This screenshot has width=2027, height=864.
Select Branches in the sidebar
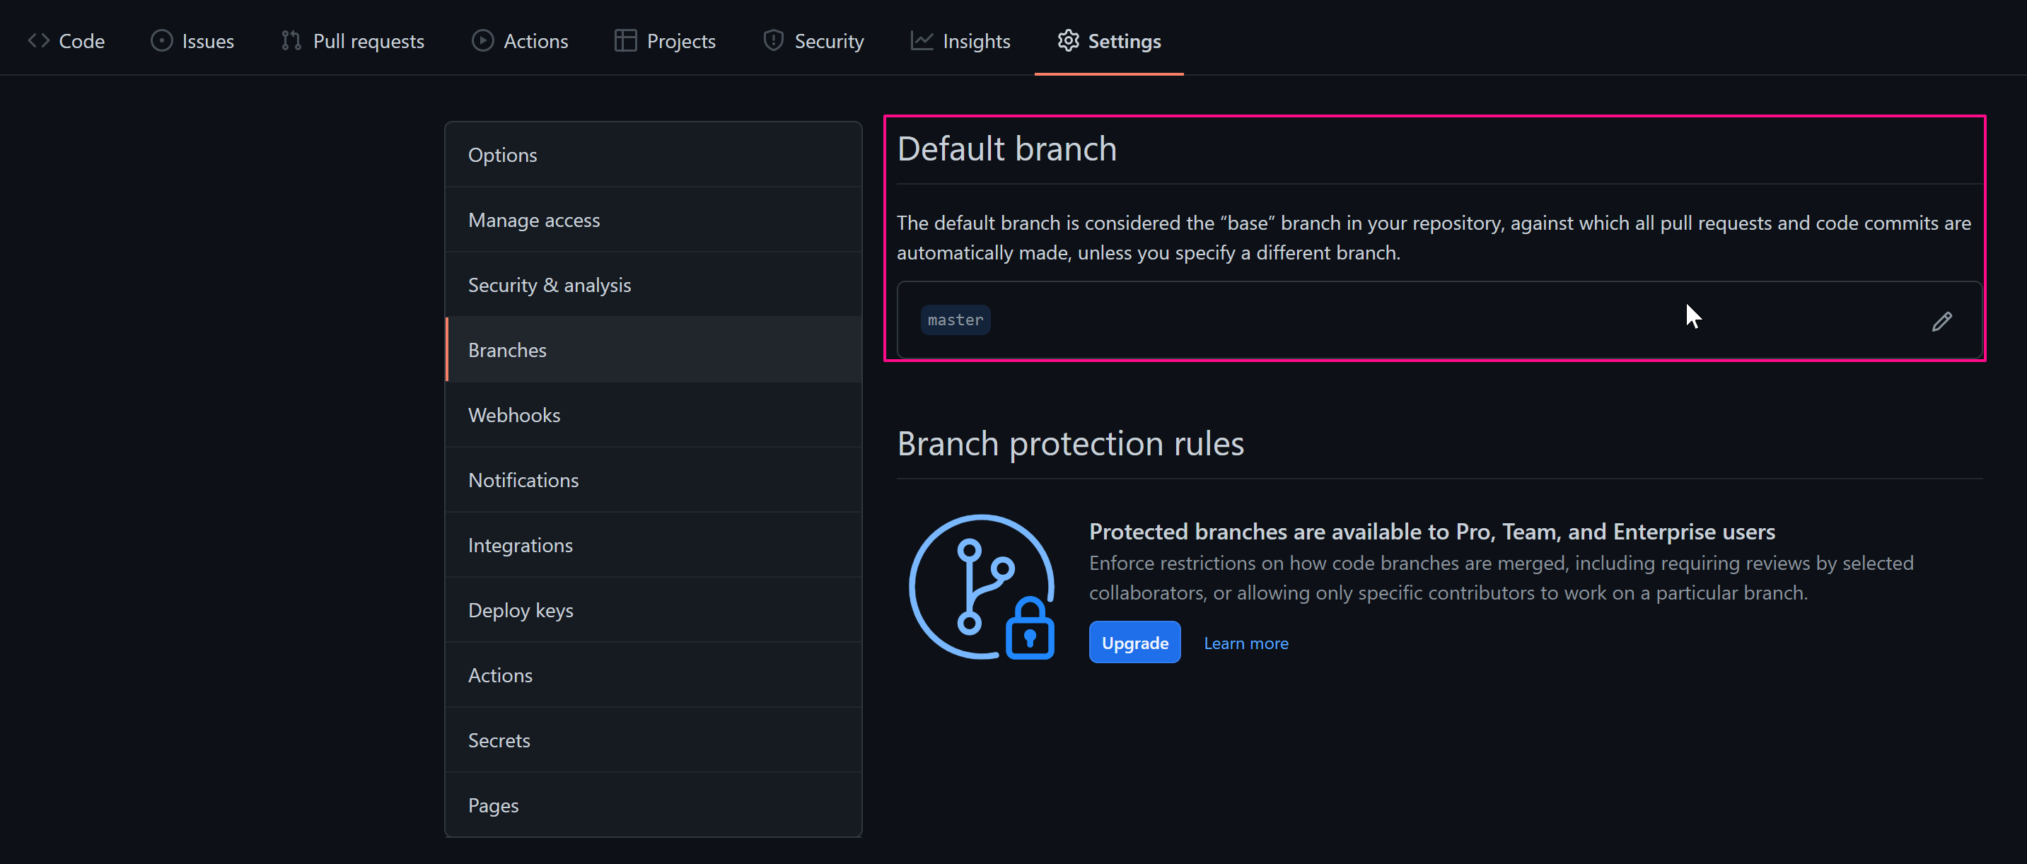click(x=653, y=350)
